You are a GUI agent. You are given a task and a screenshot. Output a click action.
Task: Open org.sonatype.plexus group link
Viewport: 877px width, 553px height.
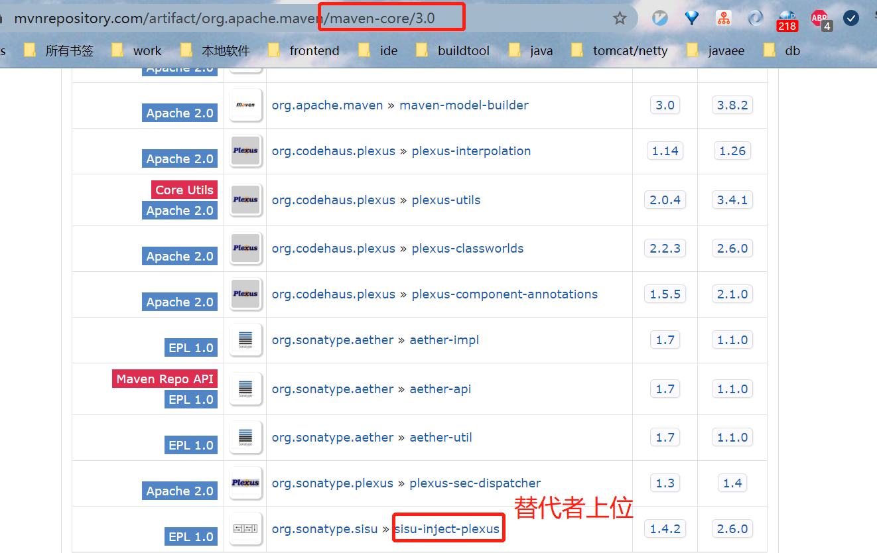[x=332, y=483]
